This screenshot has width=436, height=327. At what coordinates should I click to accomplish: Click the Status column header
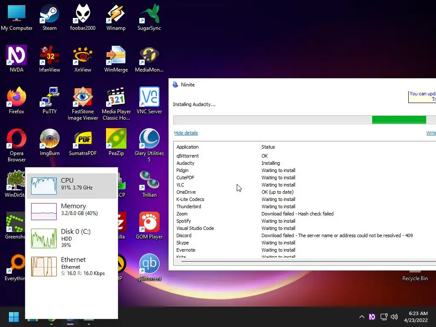pos(347,147)
